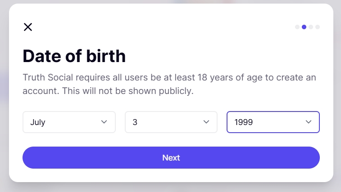Click the fourth step progress dot
341x192 pixels.
click(x=318, y=27)
